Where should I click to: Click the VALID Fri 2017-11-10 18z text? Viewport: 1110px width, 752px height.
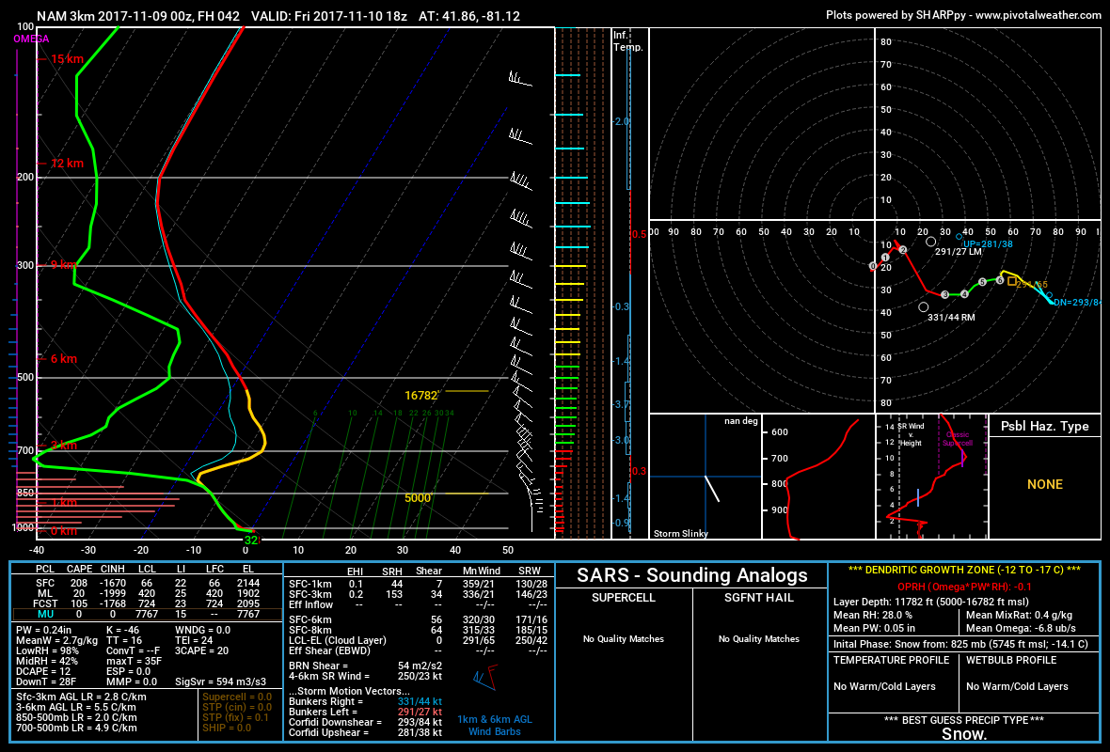(329, 16)
